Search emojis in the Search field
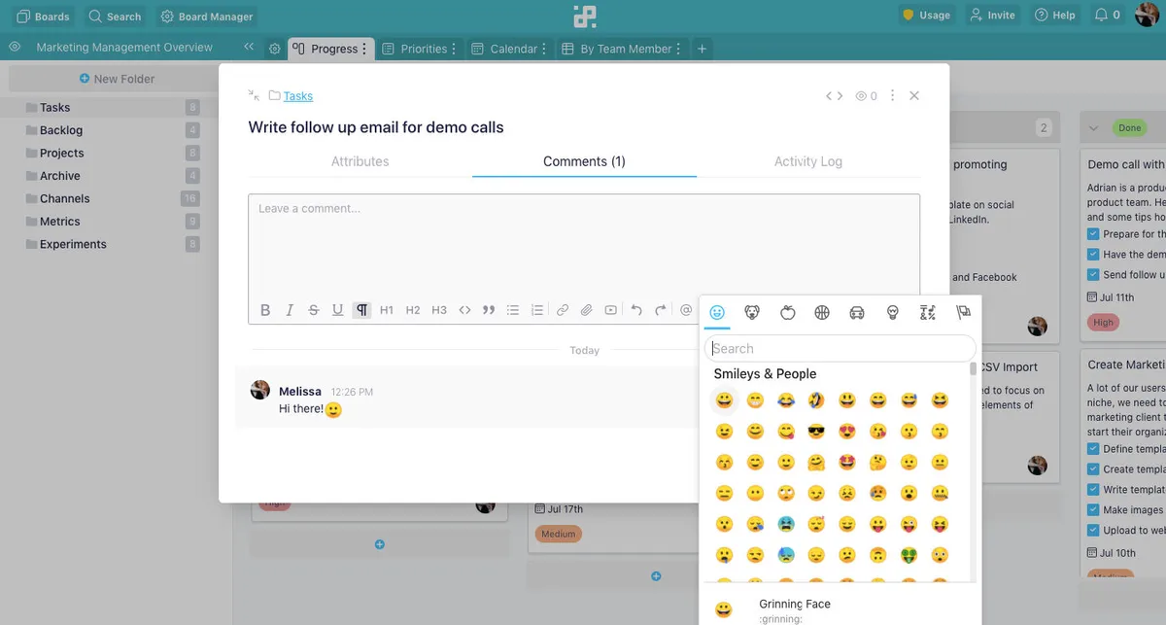 840,348
